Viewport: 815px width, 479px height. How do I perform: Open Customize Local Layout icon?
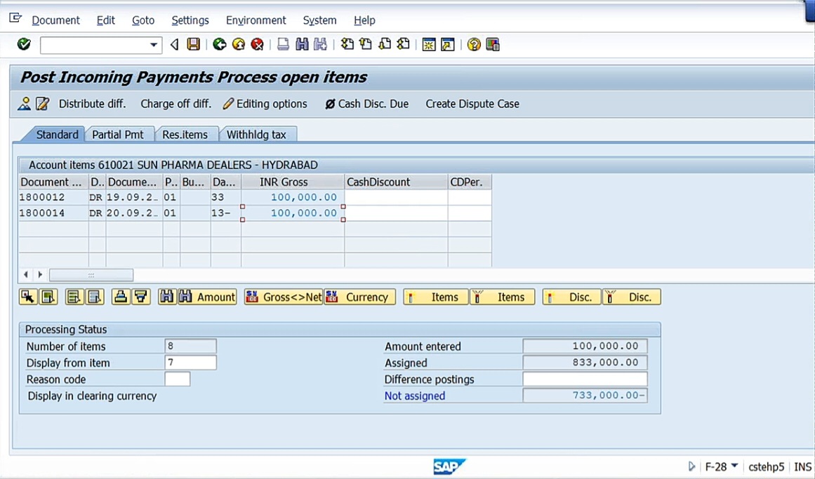tap(493, 45)
